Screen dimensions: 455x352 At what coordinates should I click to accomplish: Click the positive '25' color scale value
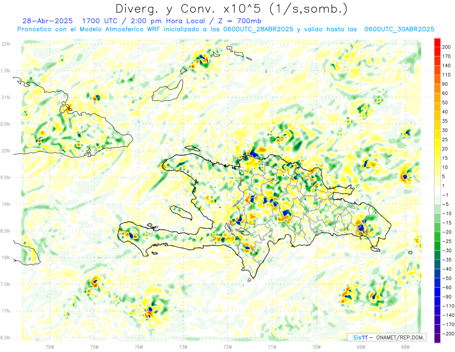pos(446,139)
